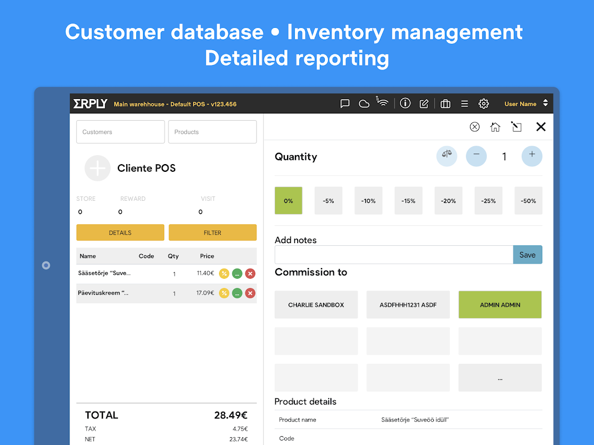Apply discount to Päevituskreem with yellow % icon
The width and height of the screenshot is (594, 445).
point(224,293)
